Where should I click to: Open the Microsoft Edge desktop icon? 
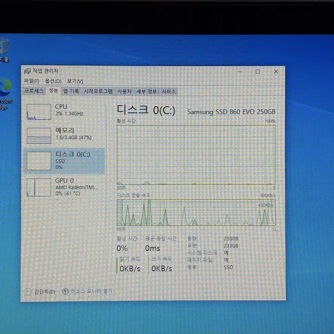(5, 94)
